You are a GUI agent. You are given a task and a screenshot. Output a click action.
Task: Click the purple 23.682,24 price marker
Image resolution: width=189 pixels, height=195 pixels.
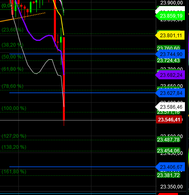170,75
